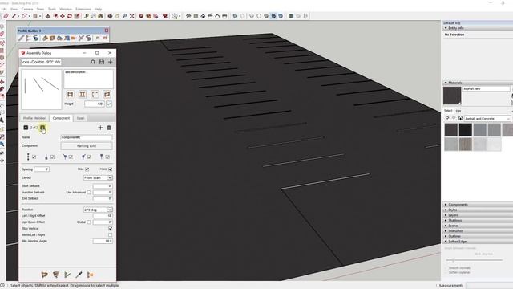Click the first Profile Builder toolbar pencil icon
Viewport: 513px width, 289px height.
(22, 39)
